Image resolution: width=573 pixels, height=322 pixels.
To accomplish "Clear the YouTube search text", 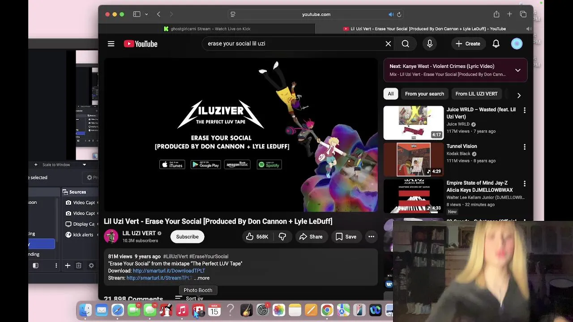I will 388,44.
